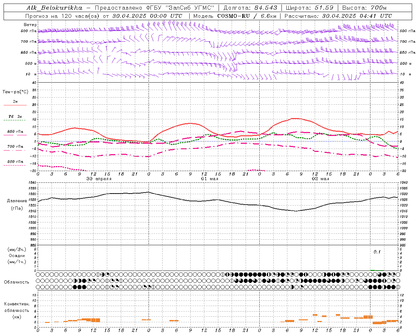Viewport: 417px width, 333px height.
Task: Click the Долгота: 84.543 longitude value
Action: 250,8
